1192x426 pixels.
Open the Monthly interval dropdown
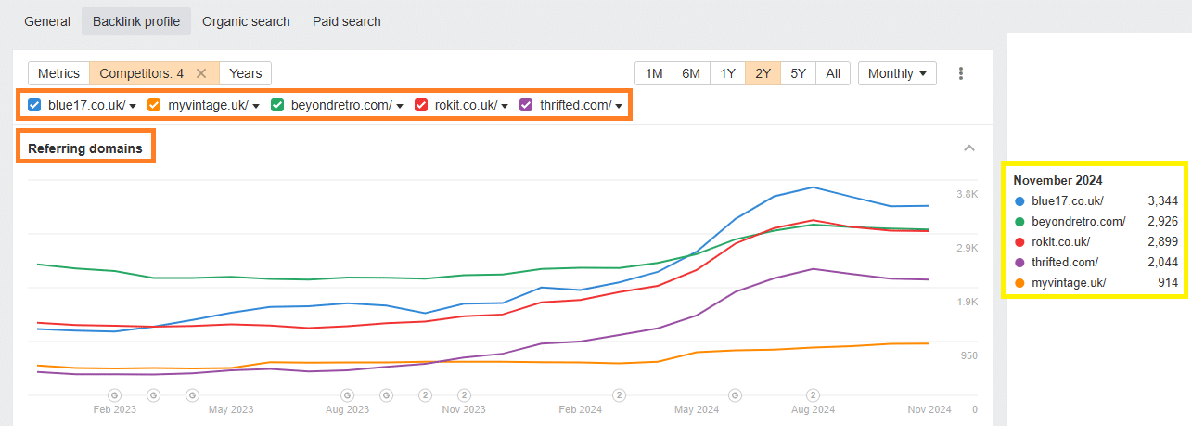[897, 73]
